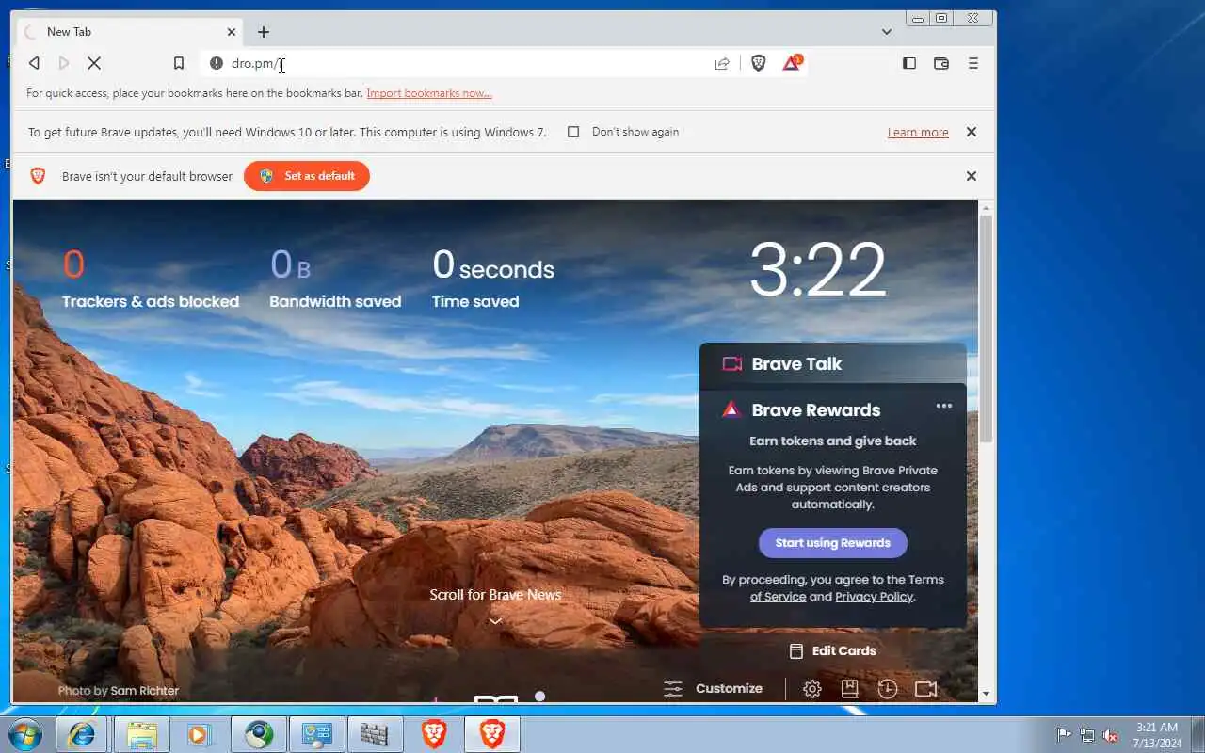Viewport: 1205px width, 753px height.
Task: Click the scrollbar down arrow
Action: (986, 694)
